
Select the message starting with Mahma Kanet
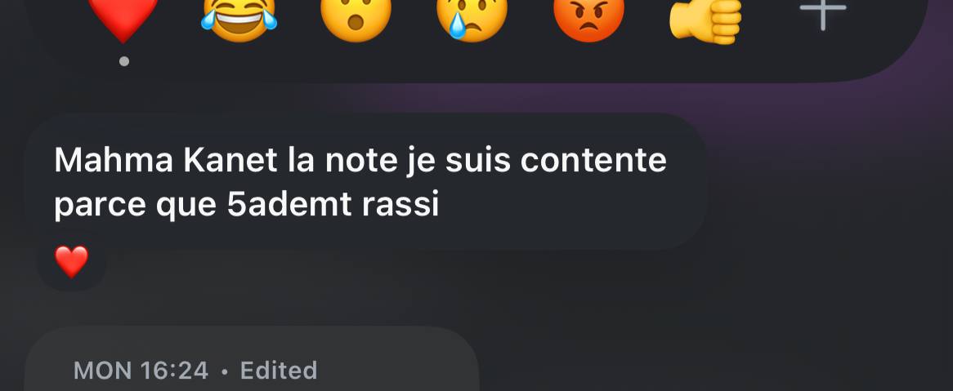366,182
